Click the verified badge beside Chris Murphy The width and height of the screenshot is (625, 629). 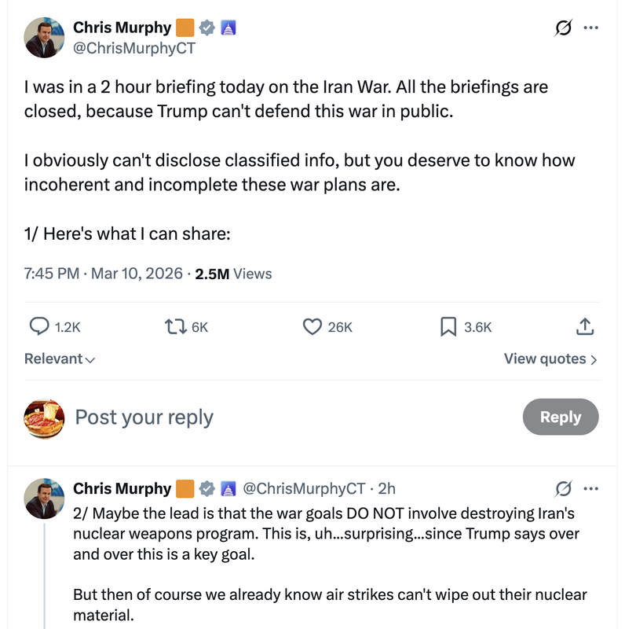pyautogui.click(x=207, y=28)
